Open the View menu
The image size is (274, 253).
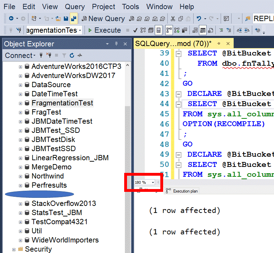pyautogui.click(x=50, y=7)
